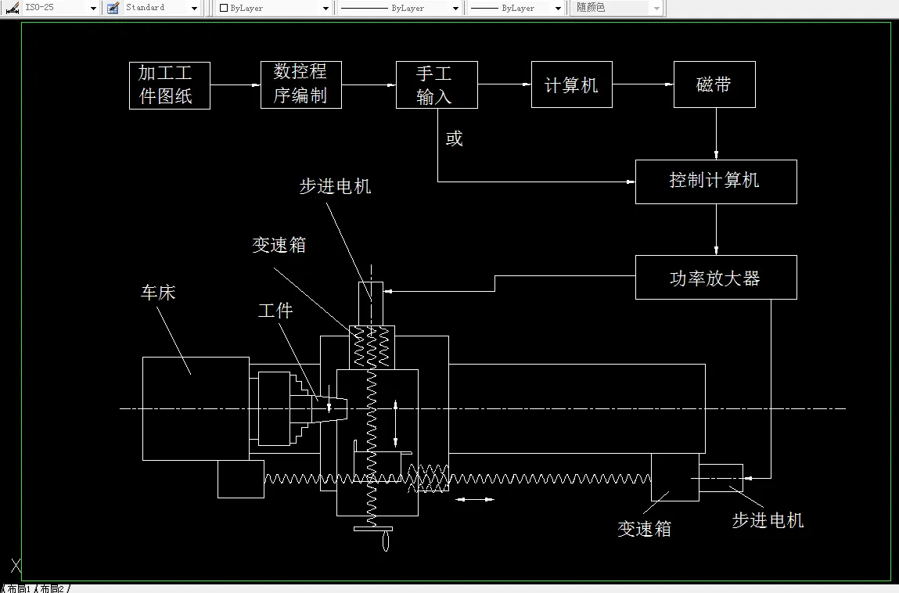Viewport: 899px width, 593px height.
Task: Expand the color control ByLayer dropdown
Action: pyautogui.click(x=325, y=8)
